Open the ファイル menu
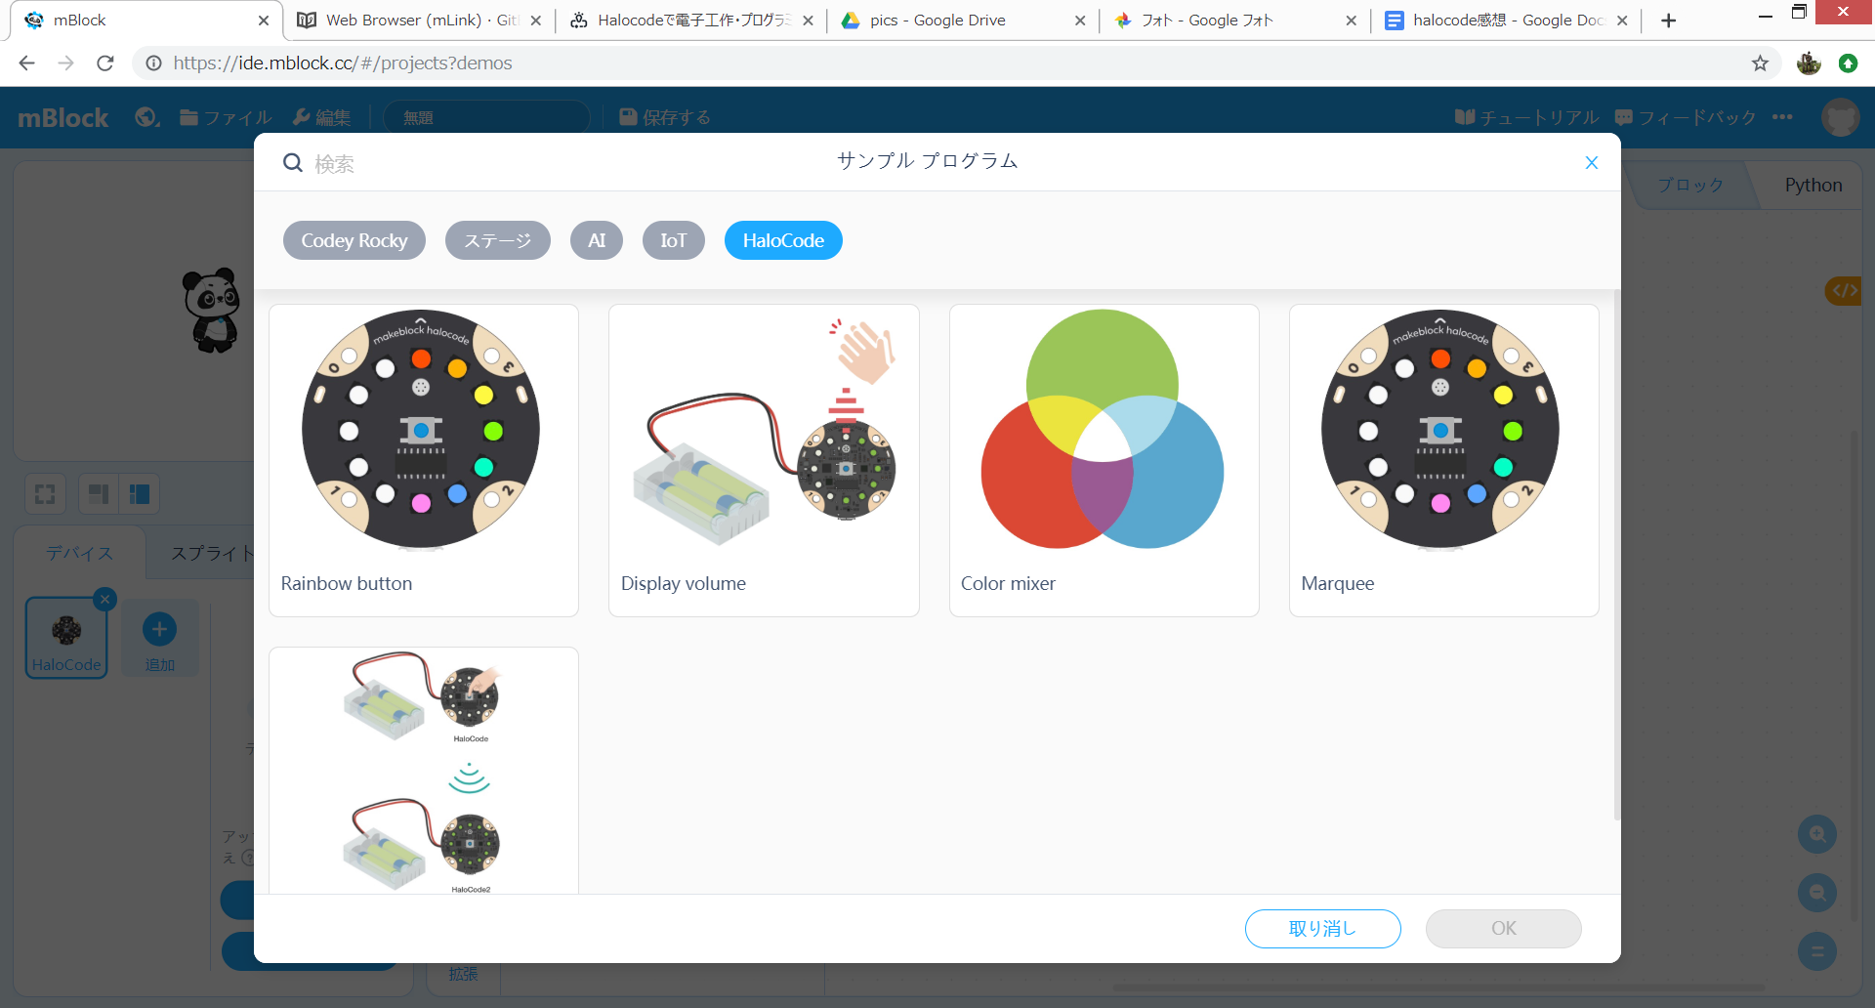This screenshot has width=1875, height=1008. click(x=227, y=117)
